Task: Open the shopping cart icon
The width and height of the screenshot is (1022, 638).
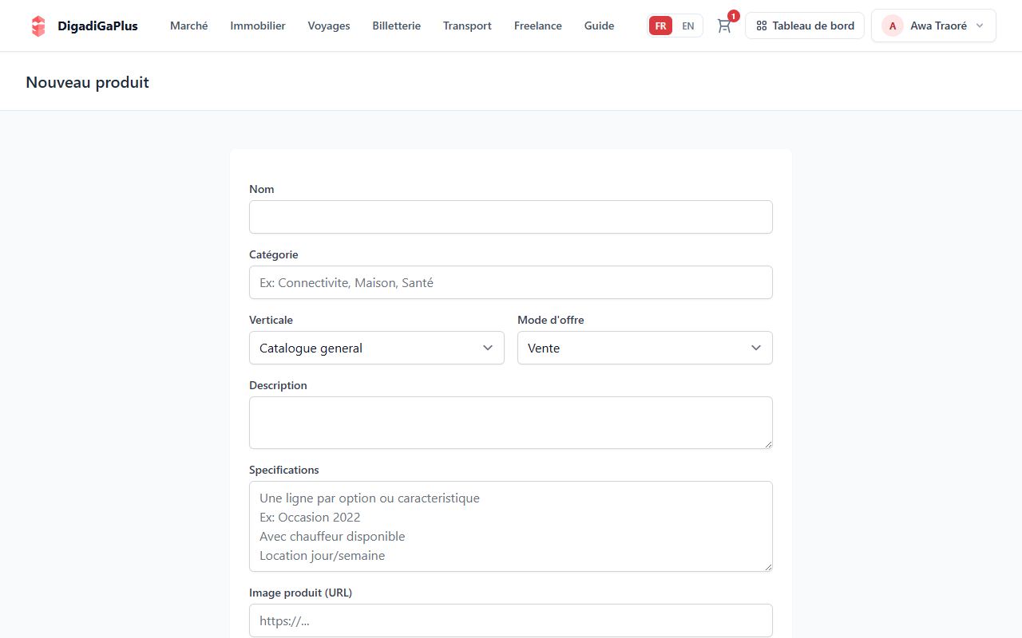Action: (x=724, y=26)
